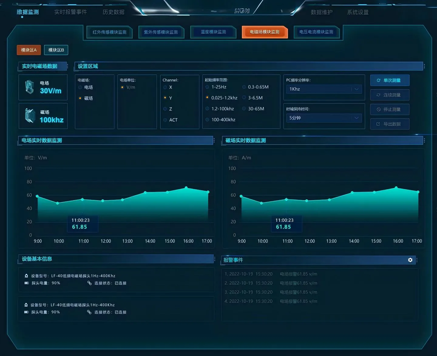This screenshot has width=437, height=356.
Task: Expand the 时域保持时间 5分钟 dropdown
Action: pyautogui.click(x=324, y=118)
